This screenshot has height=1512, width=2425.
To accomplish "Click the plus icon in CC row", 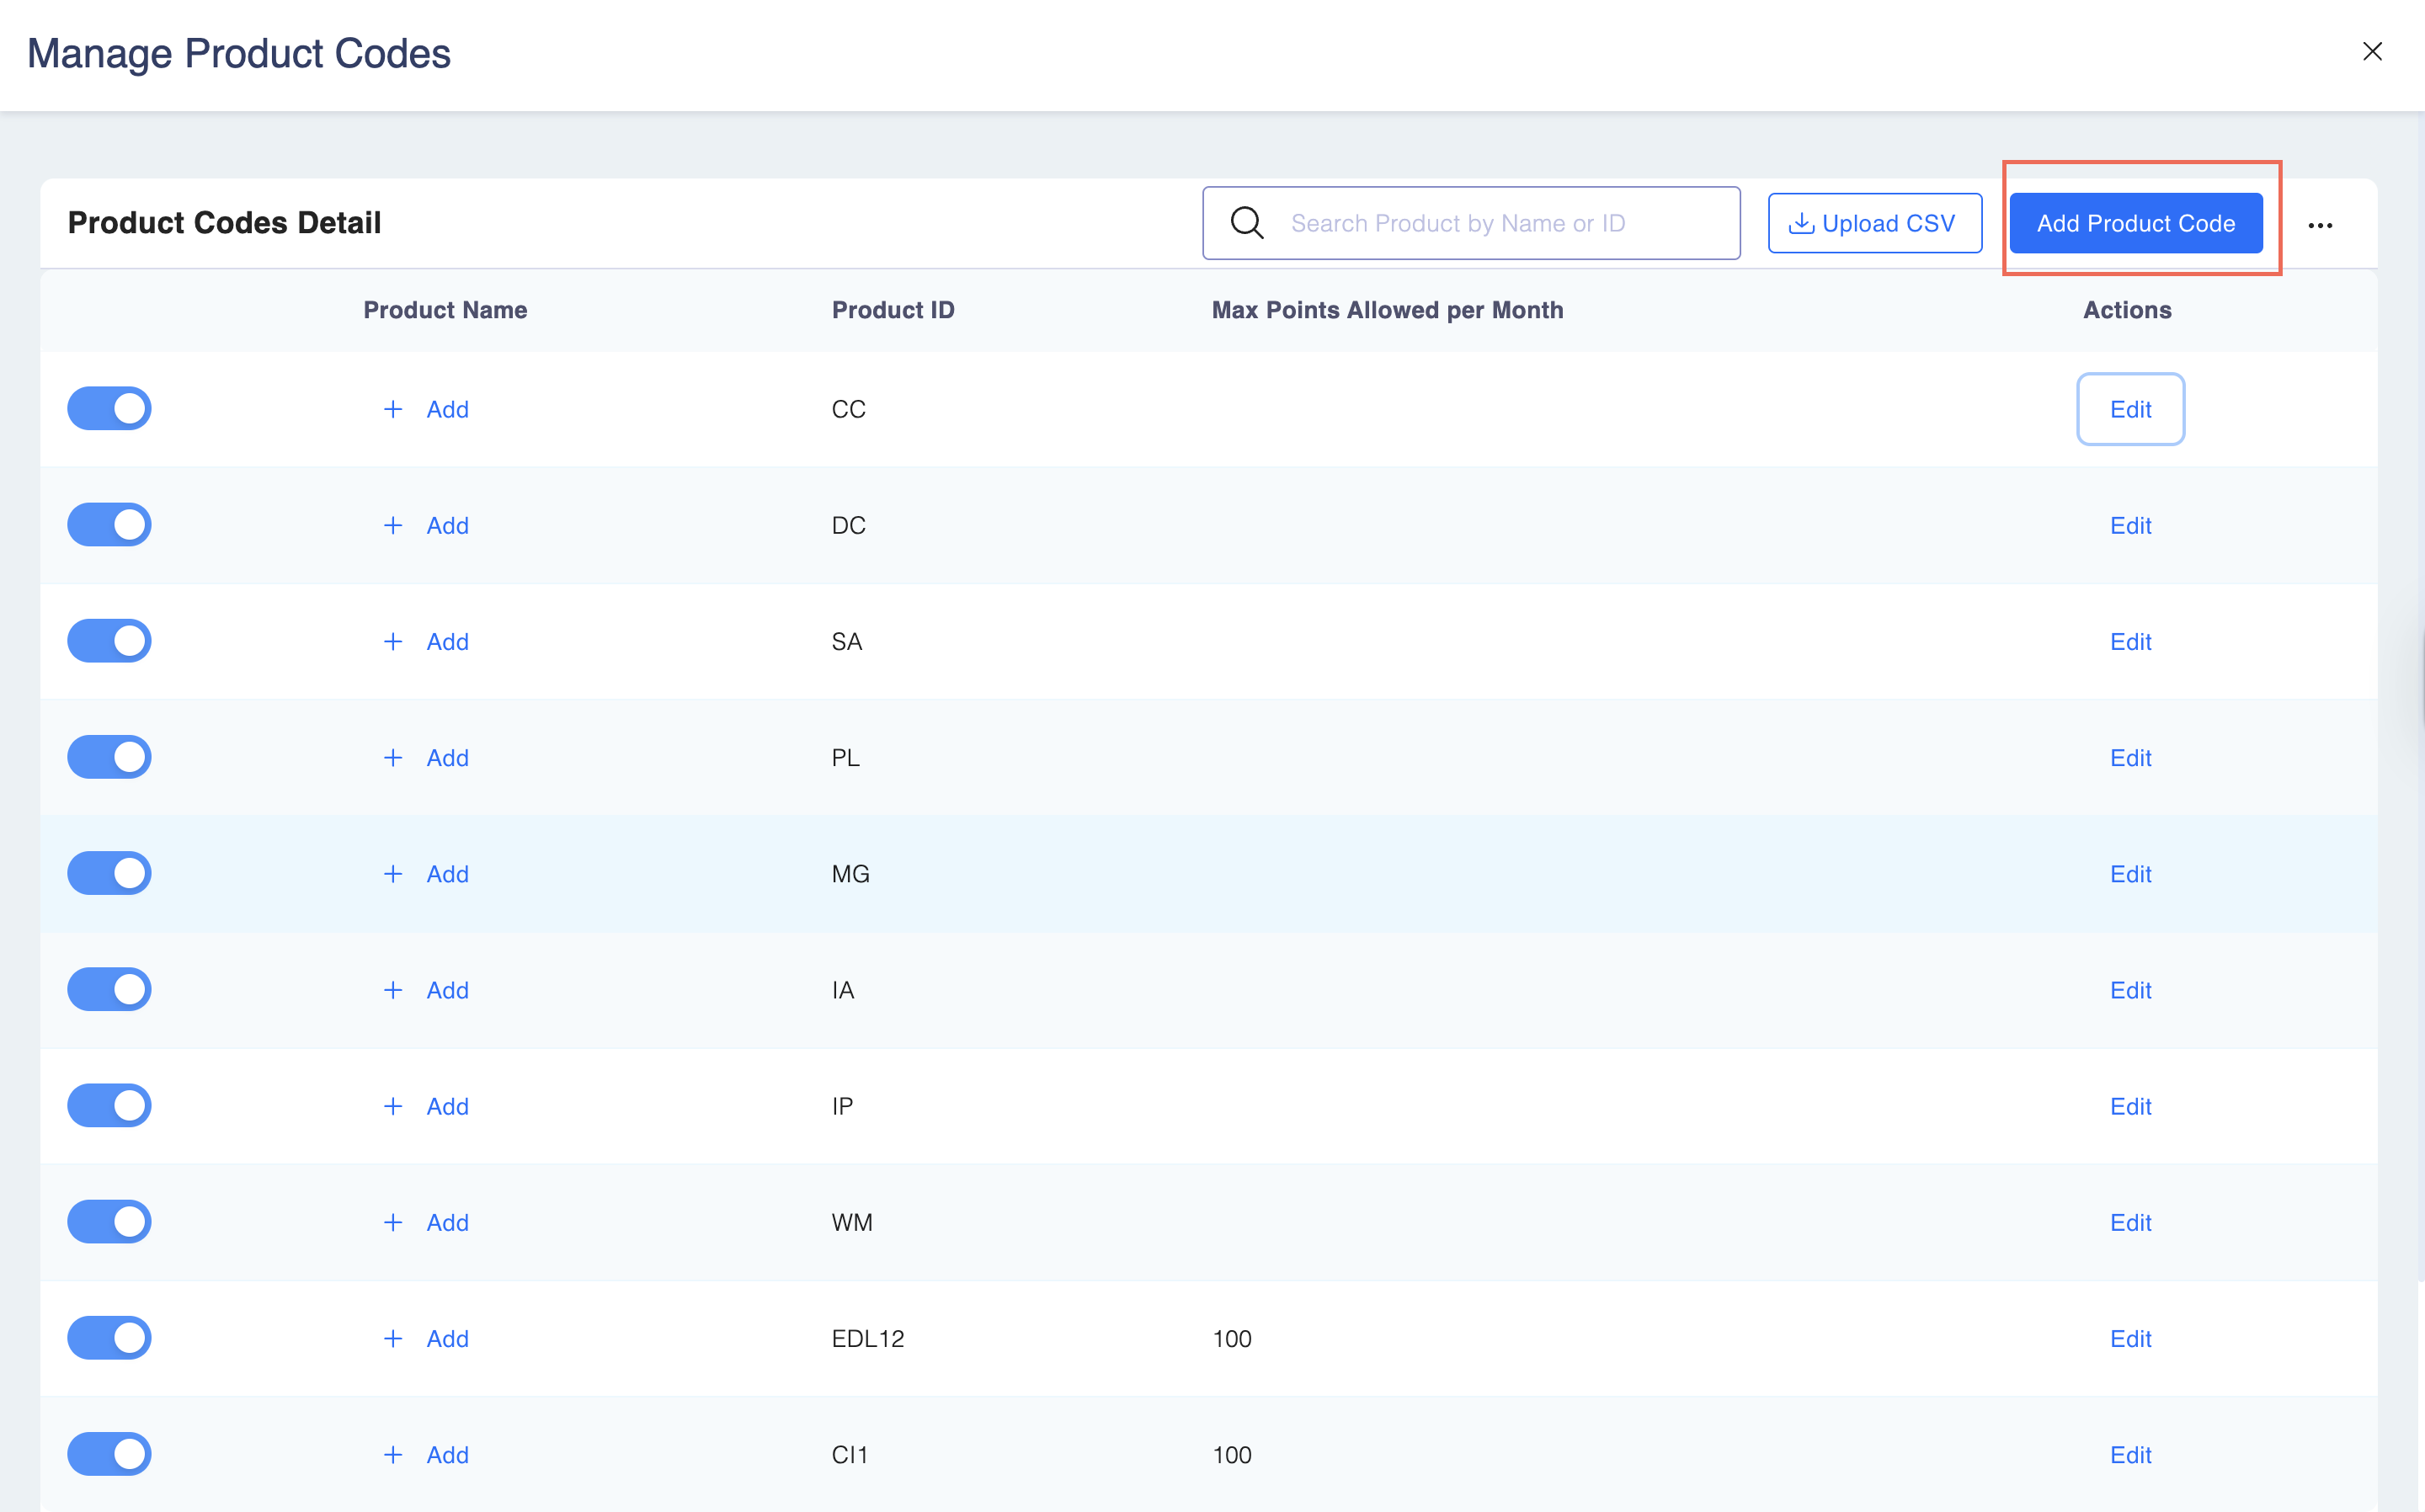I will (x=393, y=409).
